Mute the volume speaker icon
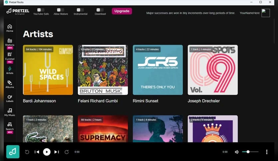 tap(237, 152)
